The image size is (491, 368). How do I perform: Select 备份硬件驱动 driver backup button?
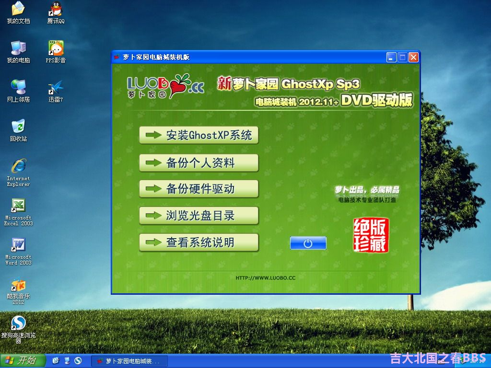(x=199, y=189)
